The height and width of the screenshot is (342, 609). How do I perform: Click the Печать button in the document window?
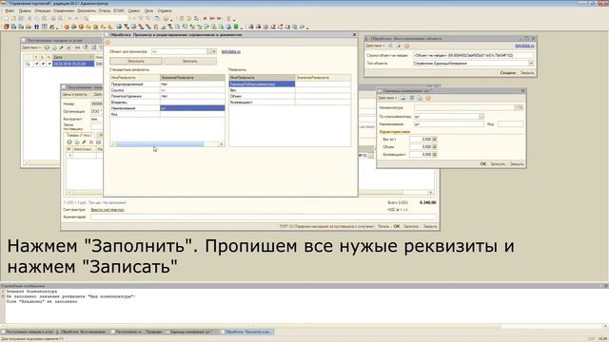point(383,226)
